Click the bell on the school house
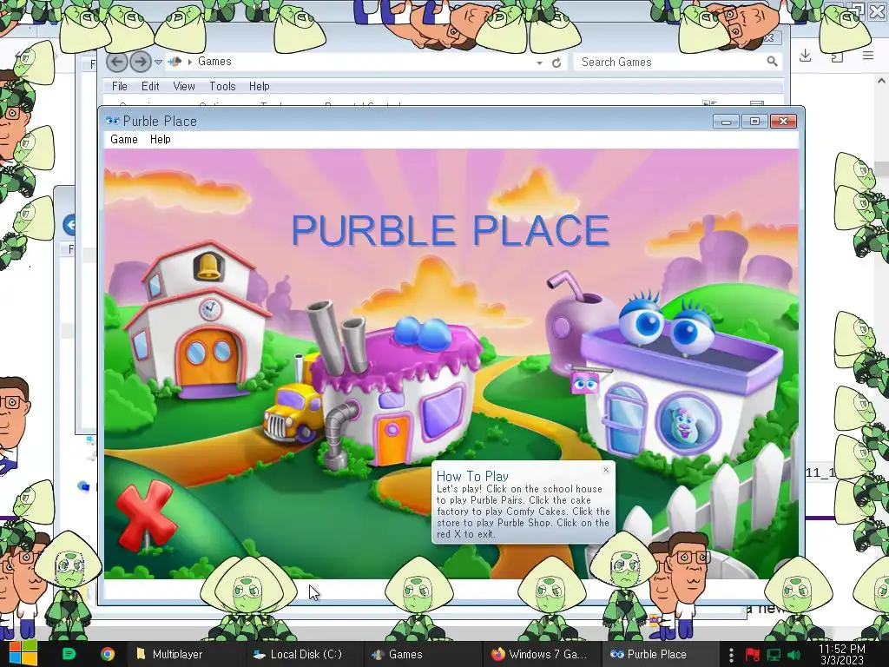 tap(208, 267)
